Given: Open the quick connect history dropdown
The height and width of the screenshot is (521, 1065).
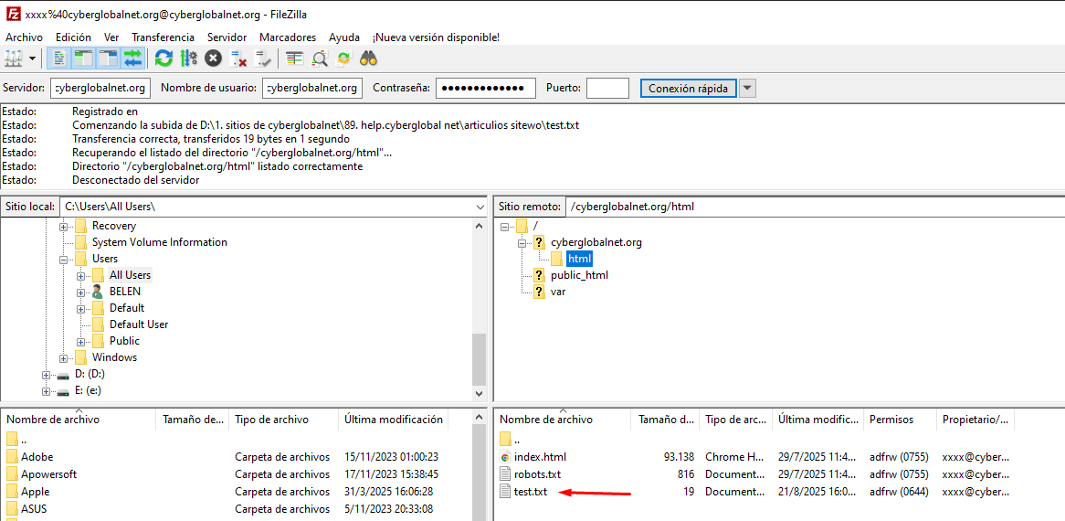Looking at the screenshot, I should click(747, 89).
